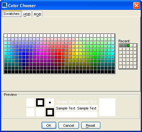Select the bottom-right black swatch of the palette

(x=113, y=72)
